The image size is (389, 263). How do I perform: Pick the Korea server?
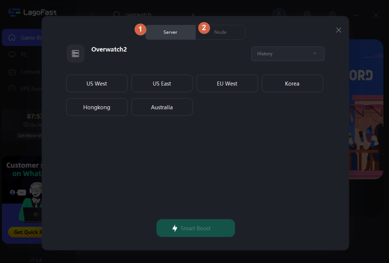[x=292, y=84]
